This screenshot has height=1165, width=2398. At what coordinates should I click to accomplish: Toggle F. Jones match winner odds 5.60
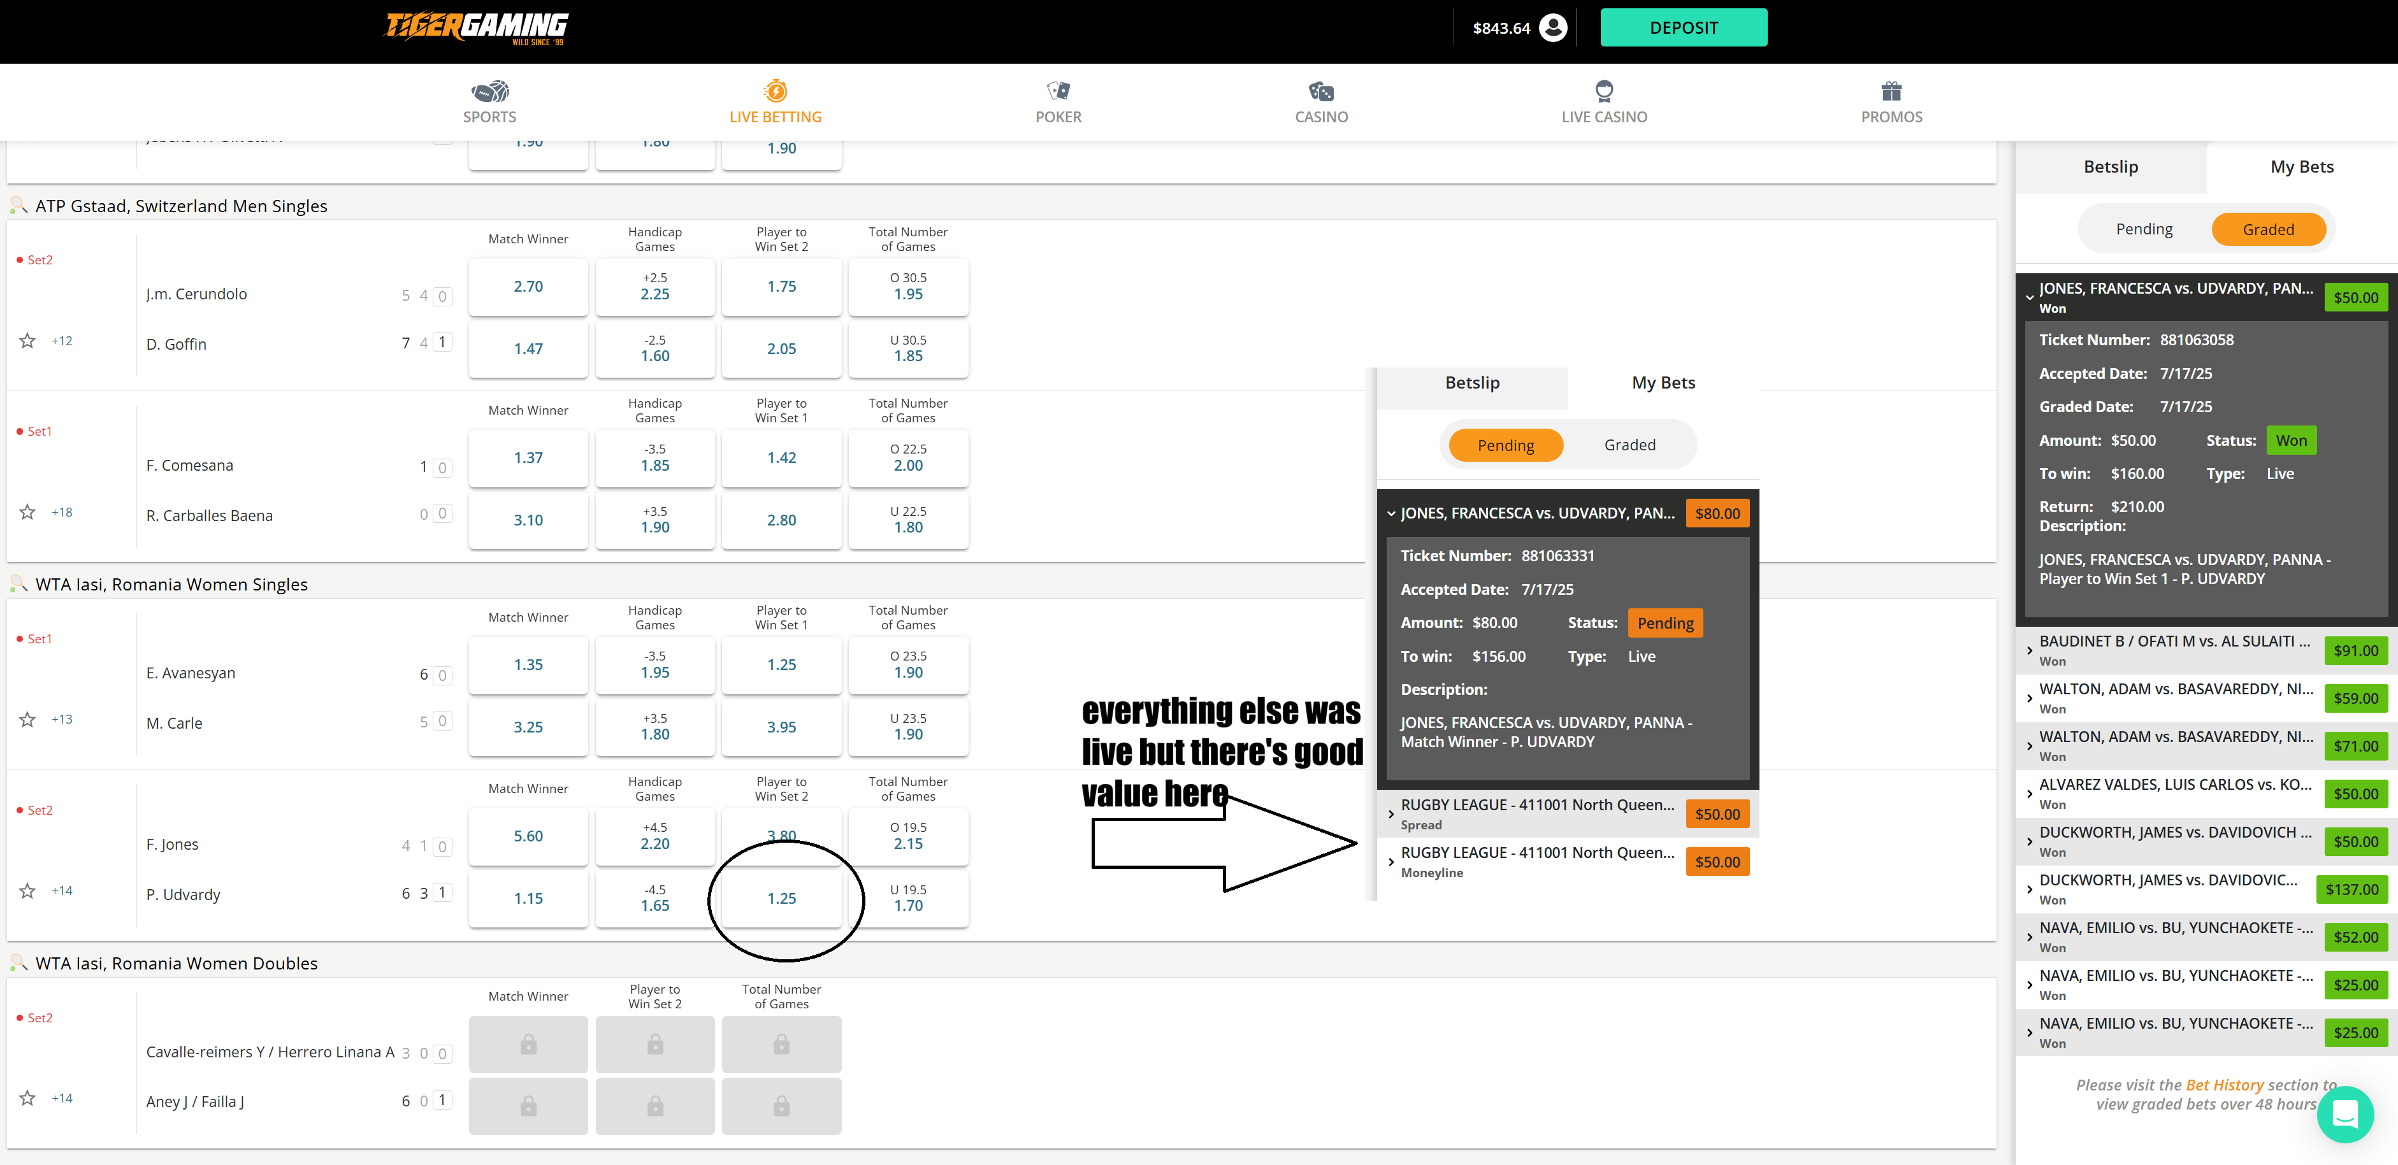click(x=528, y=836)
